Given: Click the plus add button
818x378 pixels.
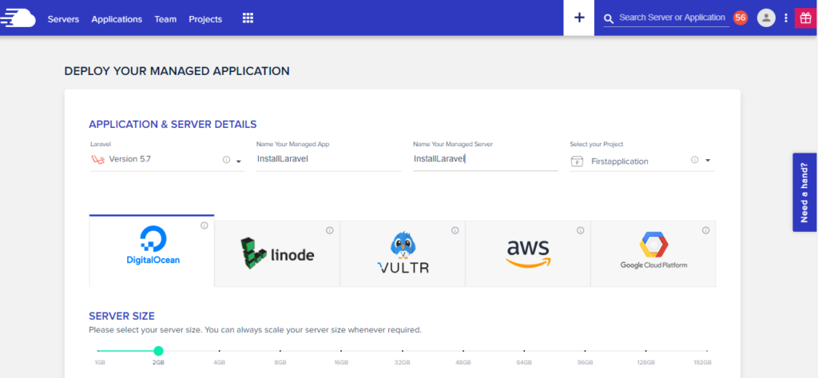Looking at the screenshot, I should click(x=579, y=18).
